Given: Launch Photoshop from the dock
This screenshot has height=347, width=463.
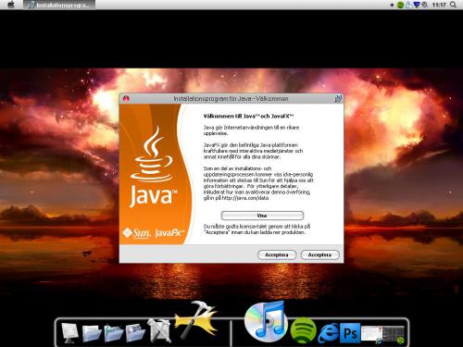Looking at the screenshot, I should tap(350, 333).
